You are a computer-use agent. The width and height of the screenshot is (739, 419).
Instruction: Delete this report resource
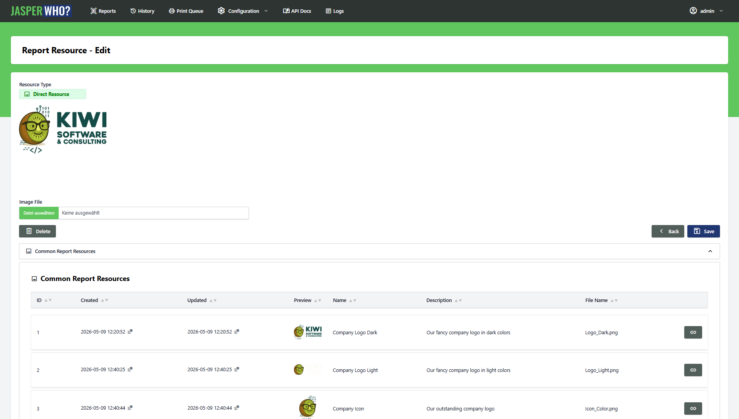[37, 231]
